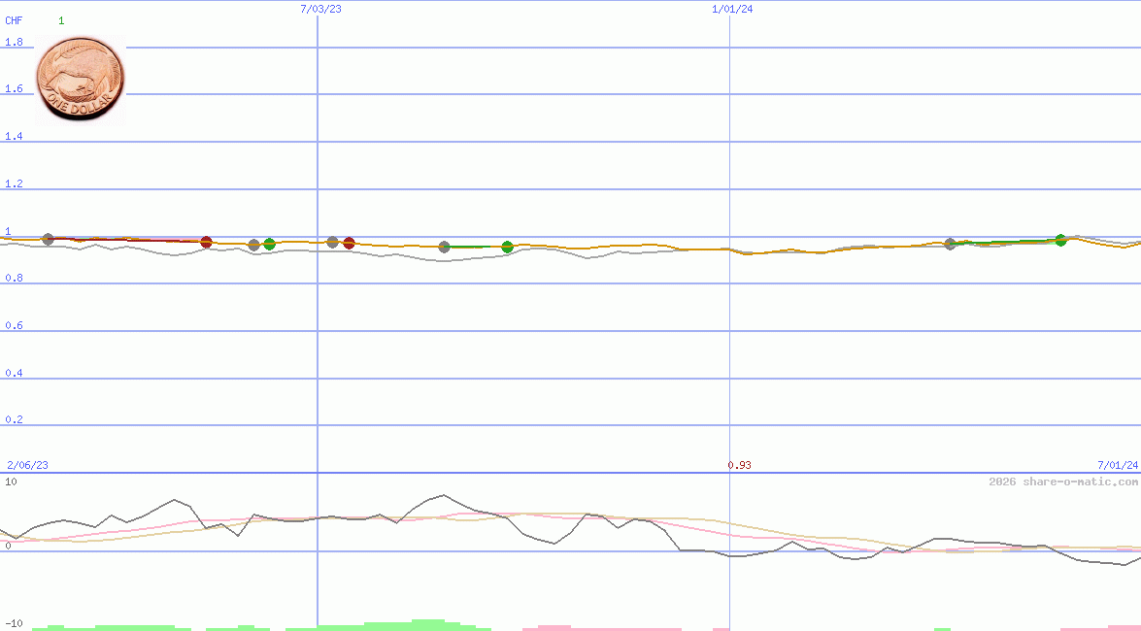Image resolution: width=1141 pixels, height=631 pixels.
Task: Select the green buy marker after the red dot
Action: click(x=268, y=244)
